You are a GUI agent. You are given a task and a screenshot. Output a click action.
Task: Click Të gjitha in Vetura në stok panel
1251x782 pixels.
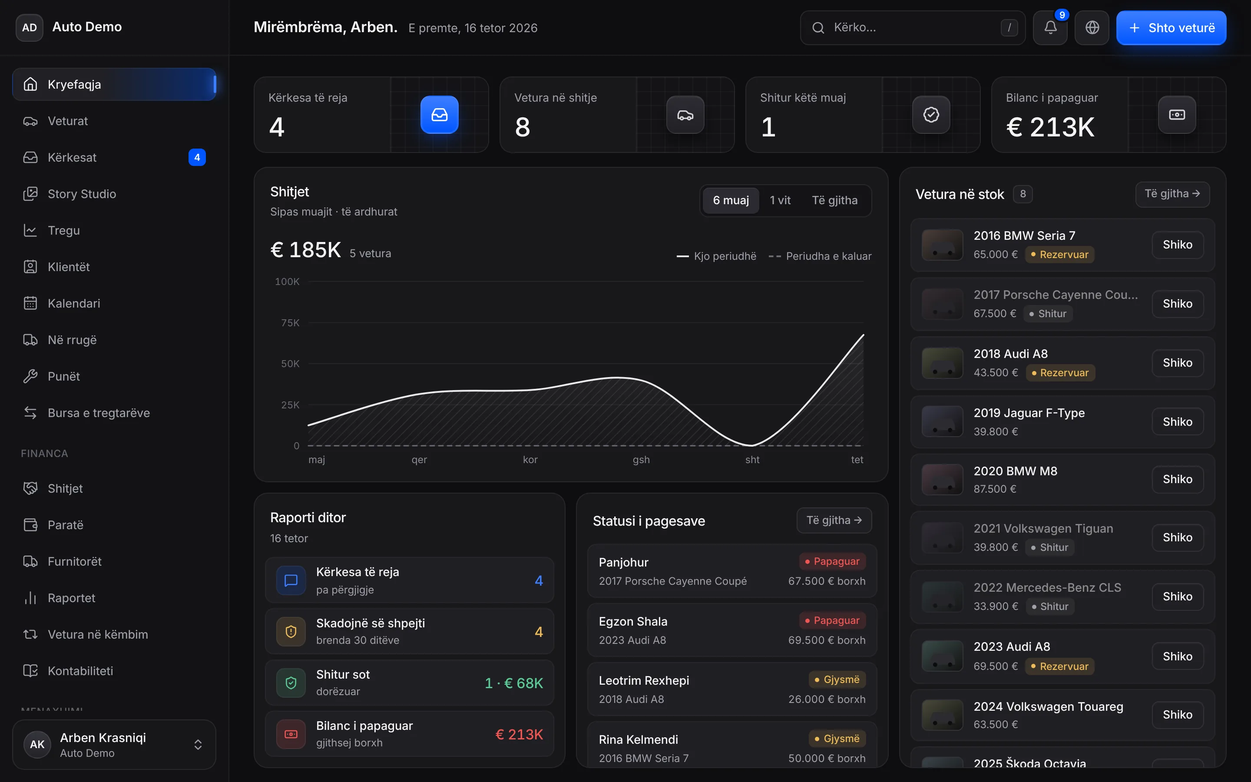click(1172, 194)
